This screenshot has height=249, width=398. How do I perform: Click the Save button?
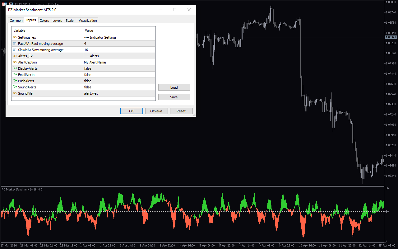174,97
